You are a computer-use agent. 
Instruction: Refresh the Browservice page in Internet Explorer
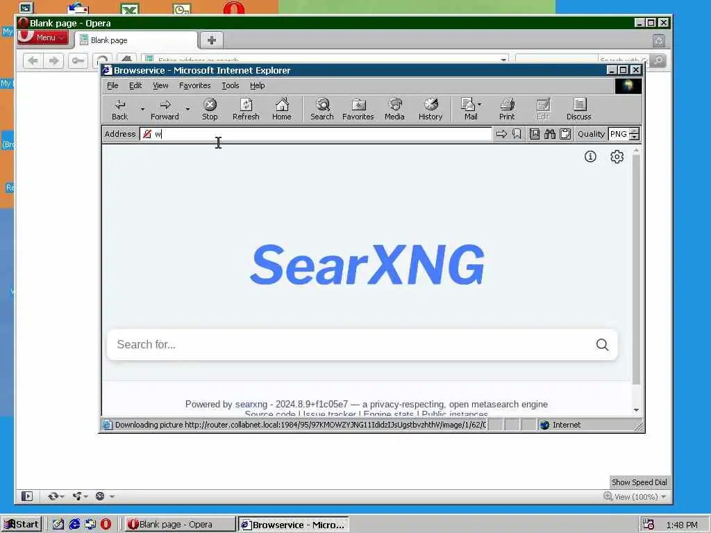[246, 109]
